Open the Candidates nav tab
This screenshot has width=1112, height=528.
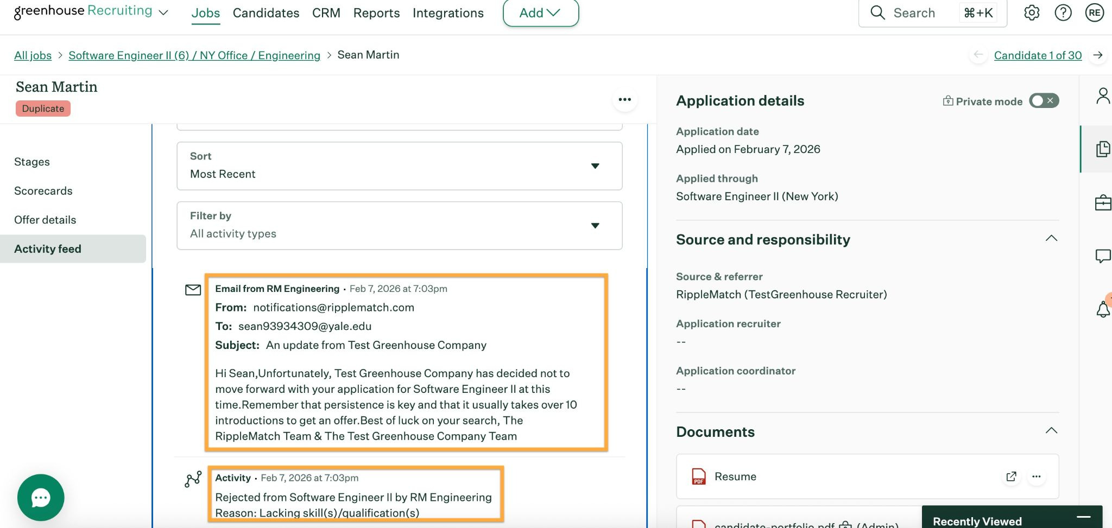coord(266,12)
